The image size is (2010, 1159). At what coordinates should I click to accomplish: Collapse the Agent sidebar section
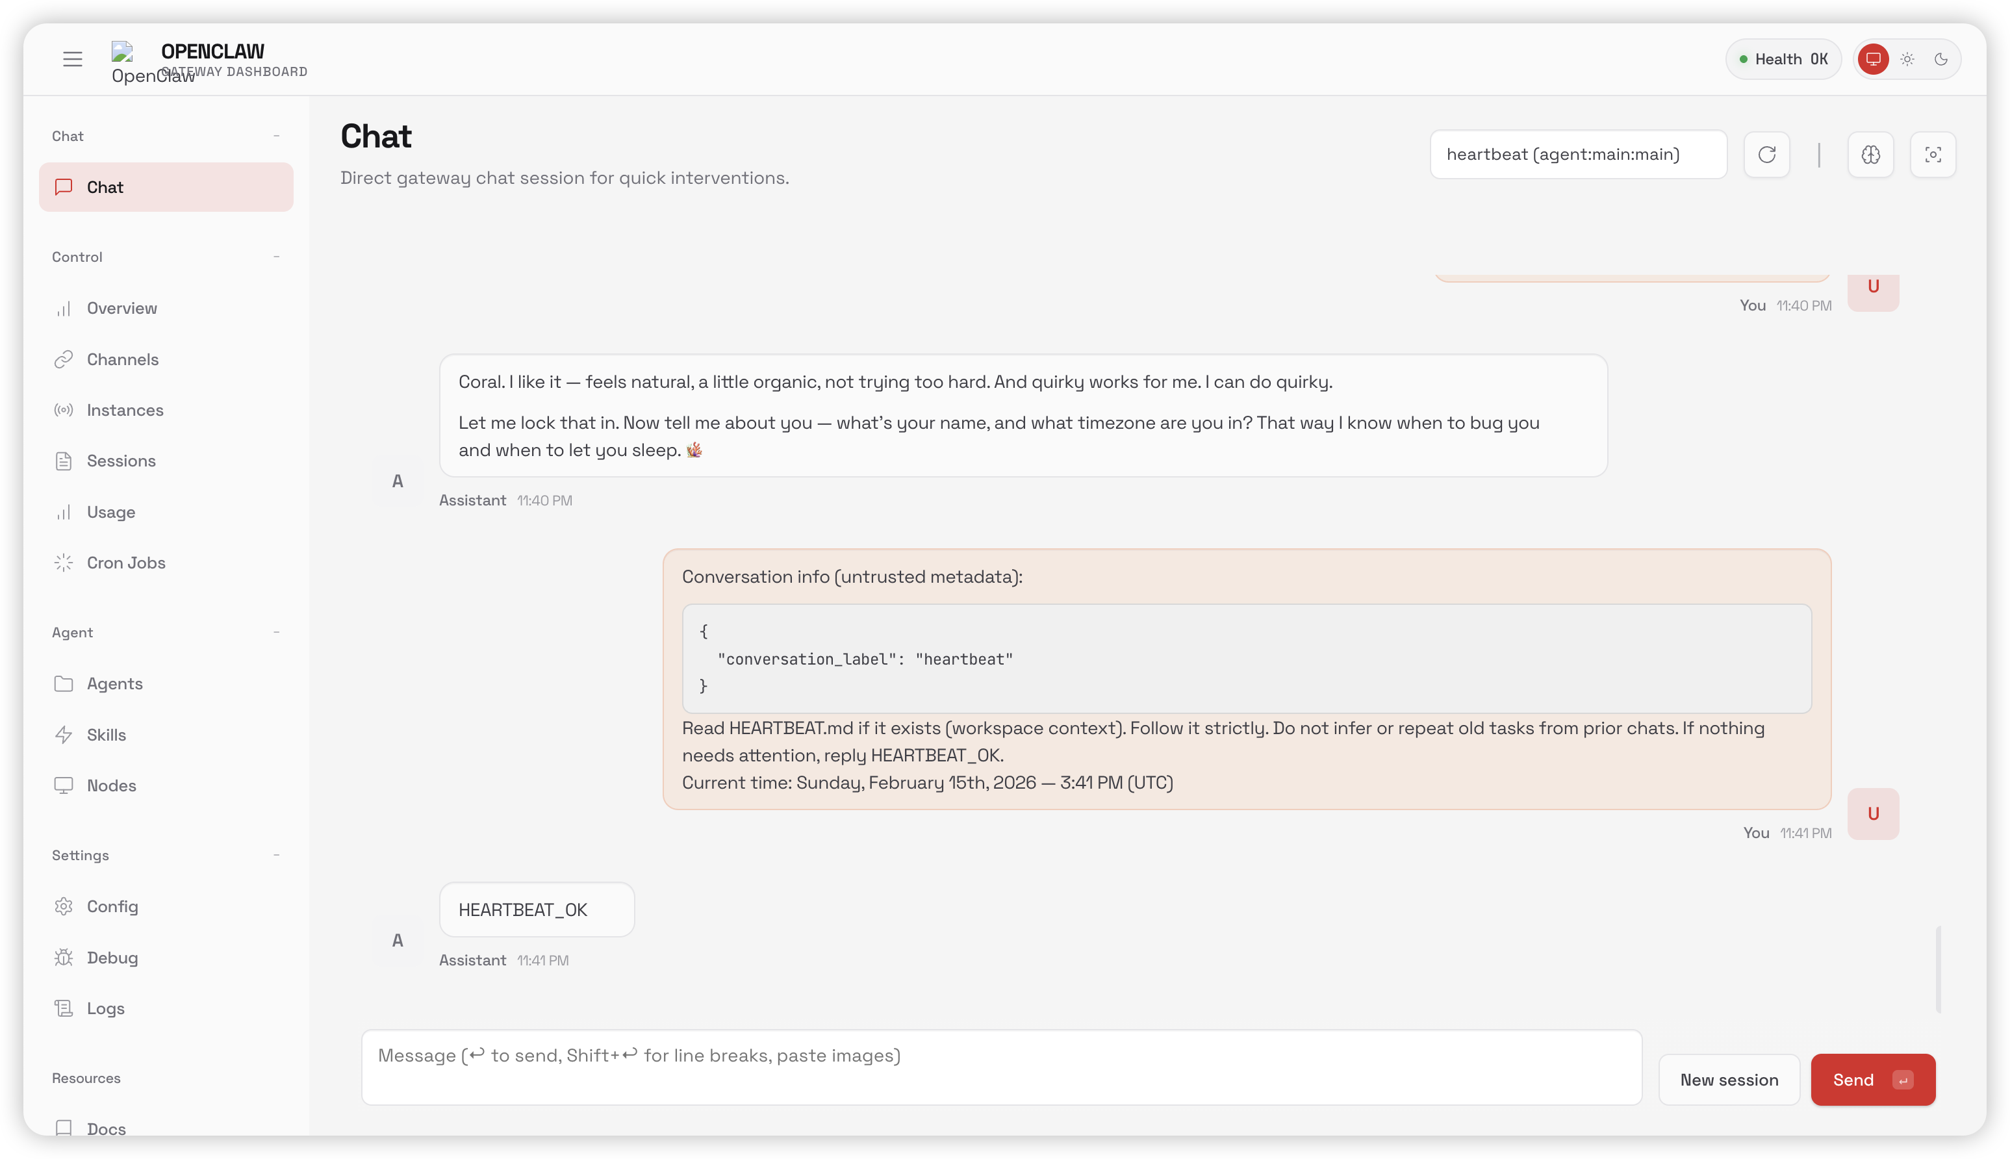[276, 631]
